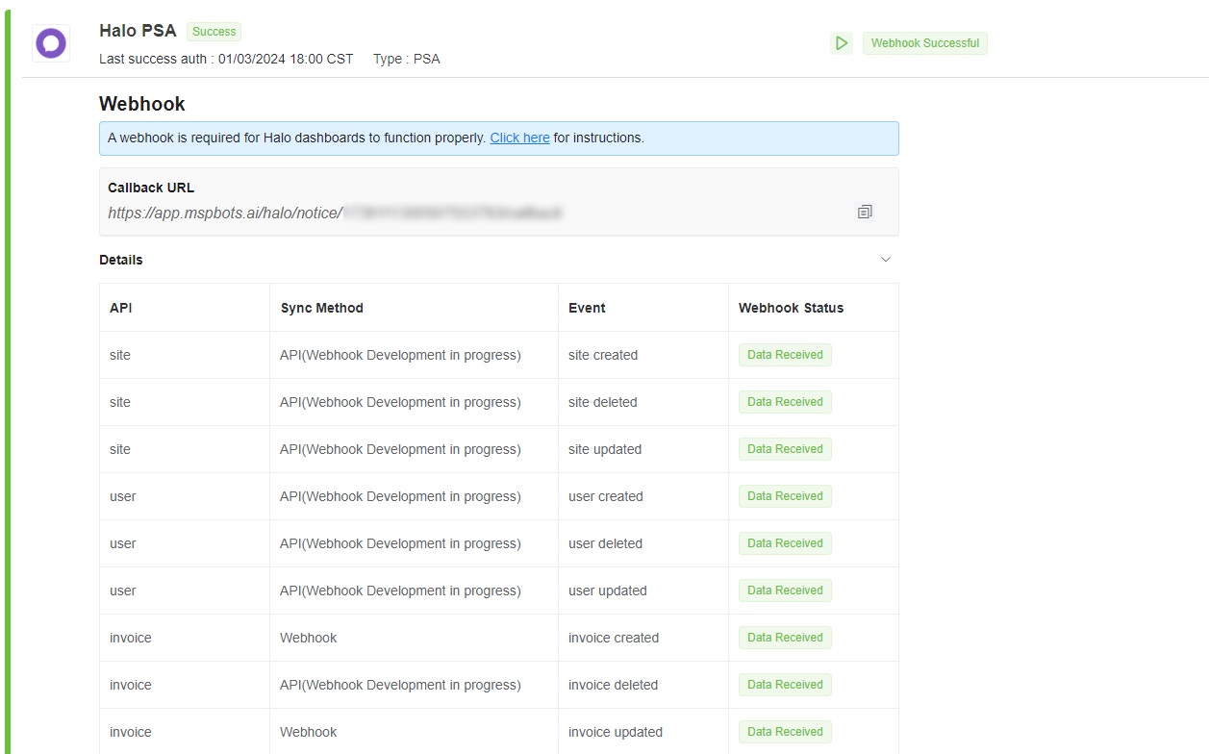Screen dimensions: 1209x754
Task: Select the 'user created' event cell
Action: pos(605,496)
